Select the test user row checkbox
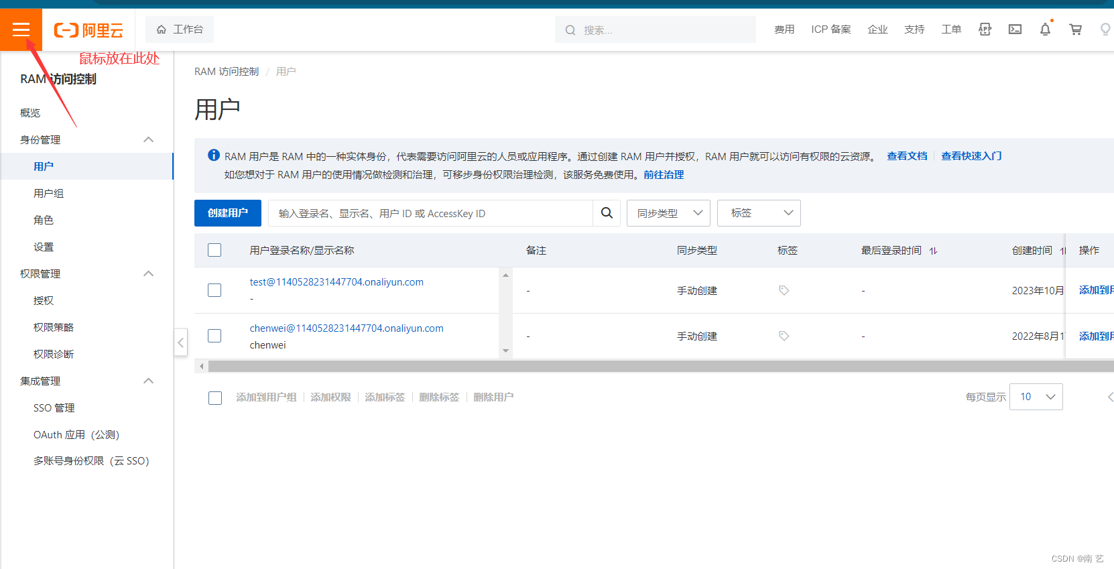 (x=214, y=290)
